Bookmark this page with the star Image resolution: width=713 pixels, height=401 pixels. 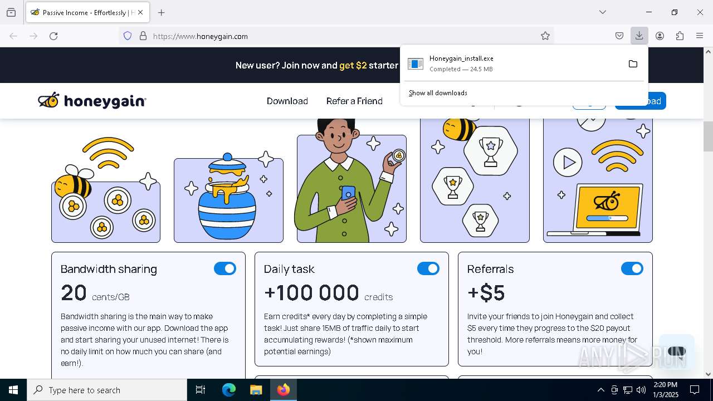click(545, 36)
